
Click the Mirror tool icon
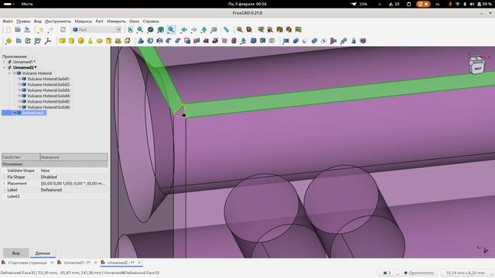(x=159, y=41)
